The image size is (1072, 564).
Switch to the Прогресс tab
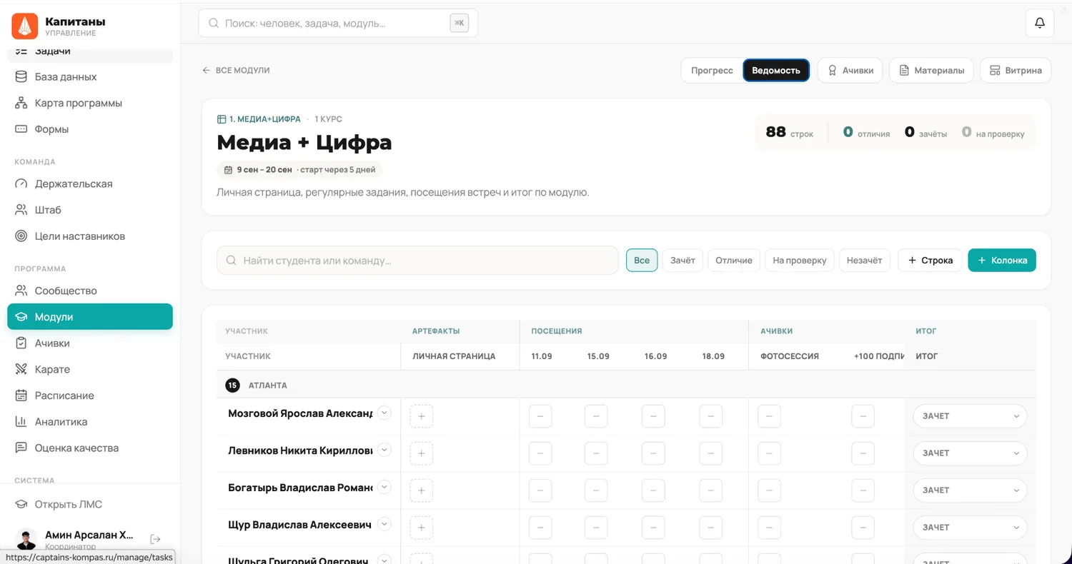712,70
